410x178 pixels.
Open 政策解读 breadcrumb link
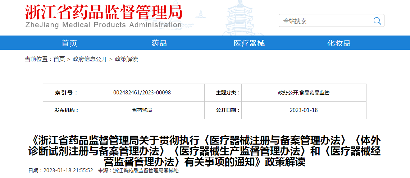tap(126, 59)
